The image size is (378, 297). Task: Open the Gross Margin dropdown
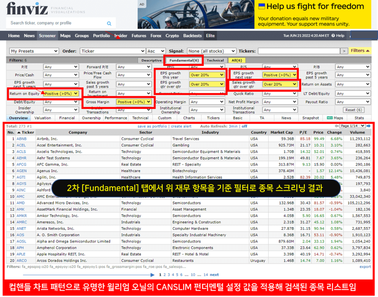134,102
